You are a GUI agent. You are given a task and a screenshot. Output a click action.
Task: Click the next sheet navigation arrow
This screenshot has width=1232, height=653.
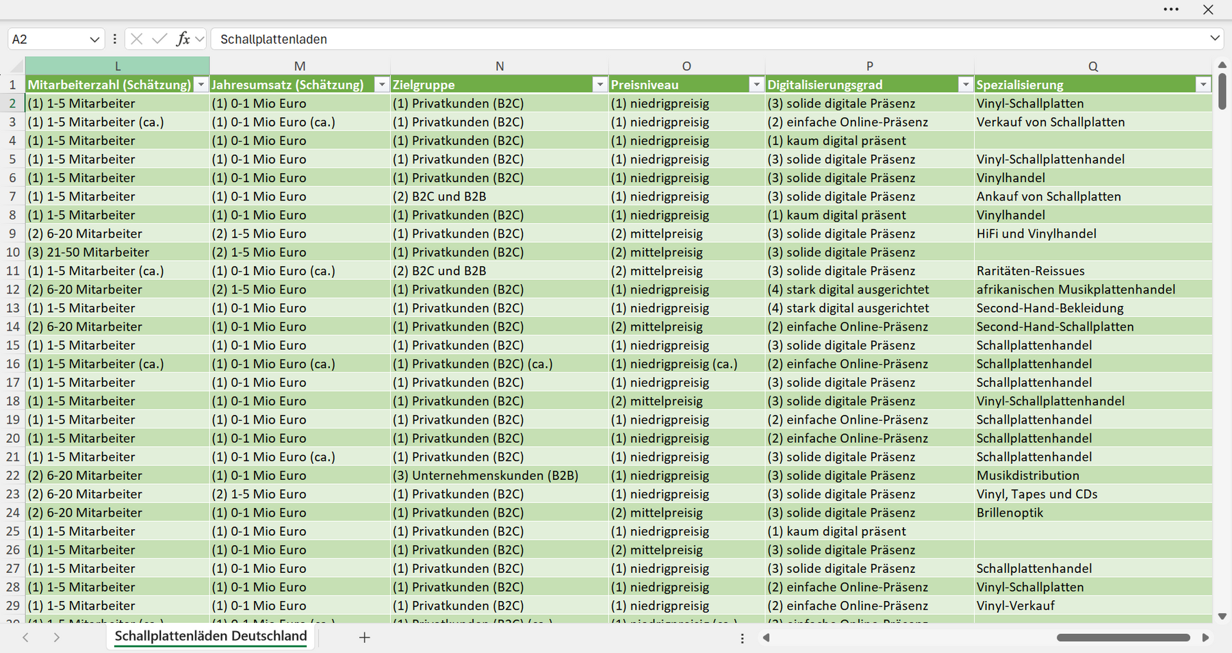(x=57, y=637)
